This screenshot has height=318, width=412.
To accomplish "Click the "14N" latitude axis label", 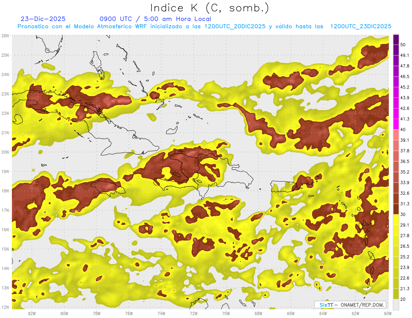I will 5,268.
